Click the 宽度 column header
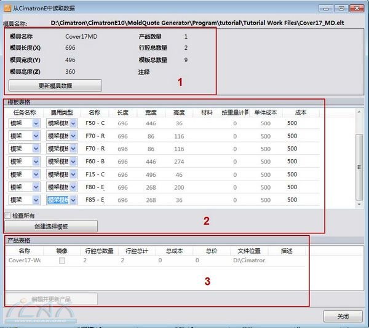The image size is (369, 328). pyautogui.click(x=151, y=112)
